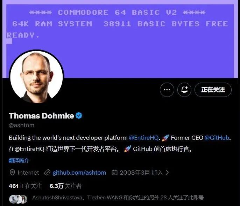Expand join date details with chevron arrow

point(167,173)
